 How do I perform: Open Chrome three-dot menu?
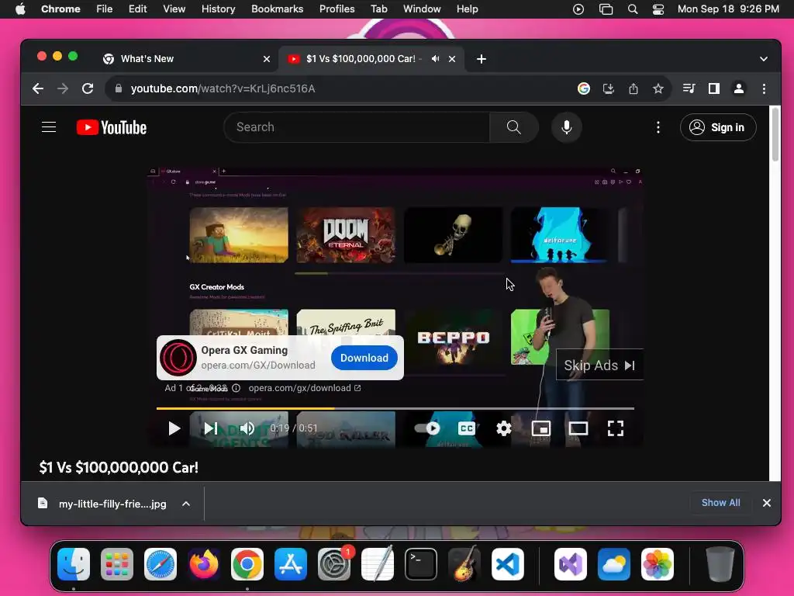(x=764, y=88)
